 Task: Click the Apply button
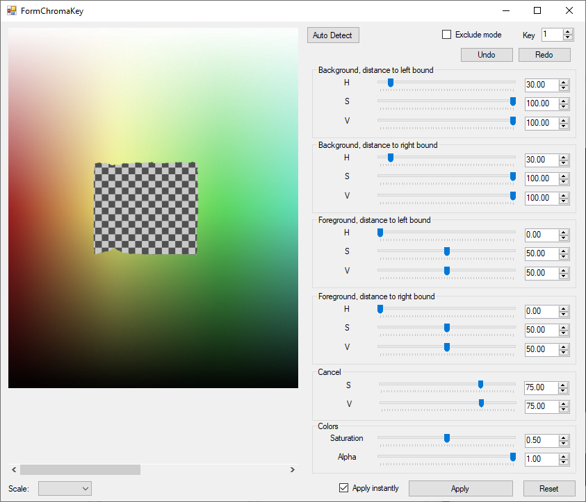[x=460, y=489]
